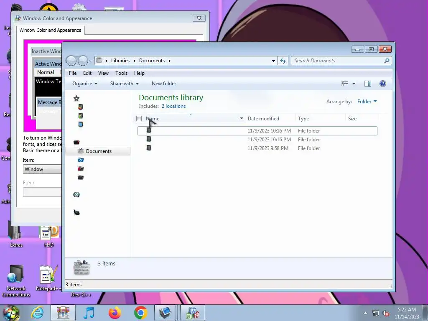Viewport: 428px width, 321px height.
Task: Expand the breadcrumb arrow after Libraries
Action: (x=134, y=61)
